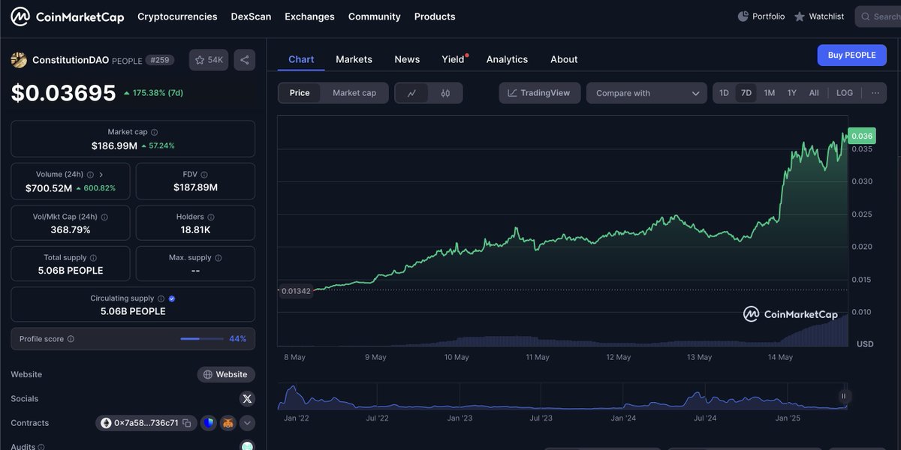This screenshot has width=901, height=450.
Task: Switch to candlestick chart icon
Action: 445,93
